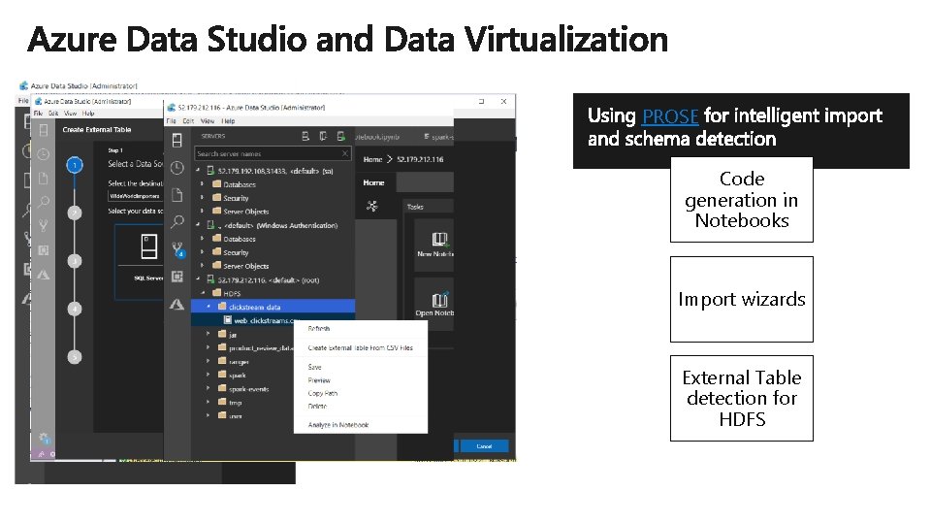Image resolution: width=931 pixels, height=524 pixels.
Task: Open Source Control icon in Create External Table window
Action: coord(44,226)
